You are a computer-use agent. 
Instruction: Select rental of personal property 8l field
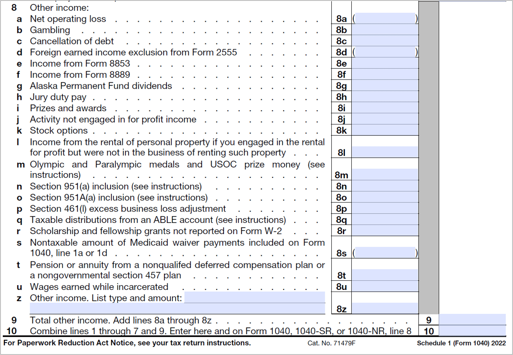pos(385,152)
